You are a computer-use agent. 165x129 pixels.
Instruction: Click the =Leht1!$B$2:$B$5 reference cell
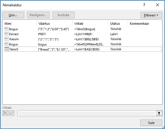tap(86, 39)
